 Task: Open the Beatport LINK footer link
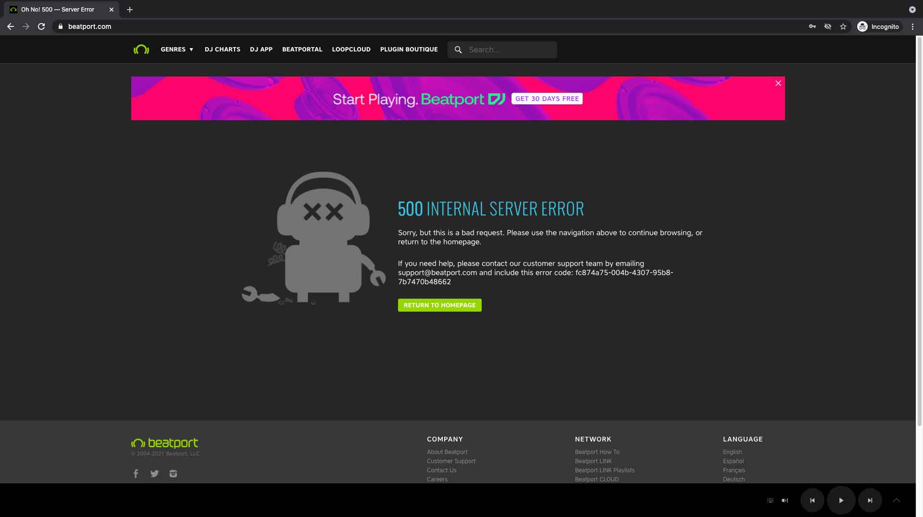[593, 461]
